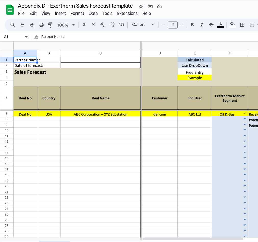Open the Calibri font dropdown
258x242 pixels.
point(143,25)
